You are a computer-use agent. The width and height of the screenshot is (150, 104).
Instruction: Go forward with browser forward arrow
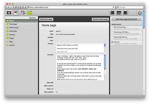[11, 7]
